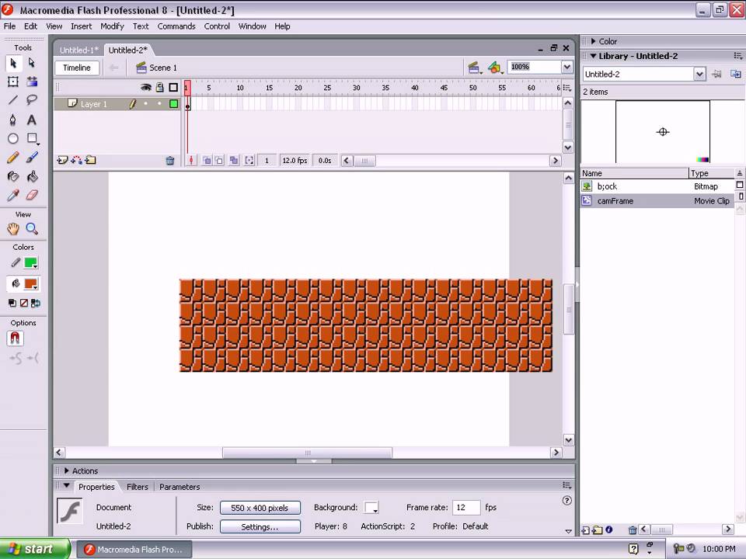Delete layer using timeline trash icon
The width and height of the screenshot is (746, 559).
(170, 161)
